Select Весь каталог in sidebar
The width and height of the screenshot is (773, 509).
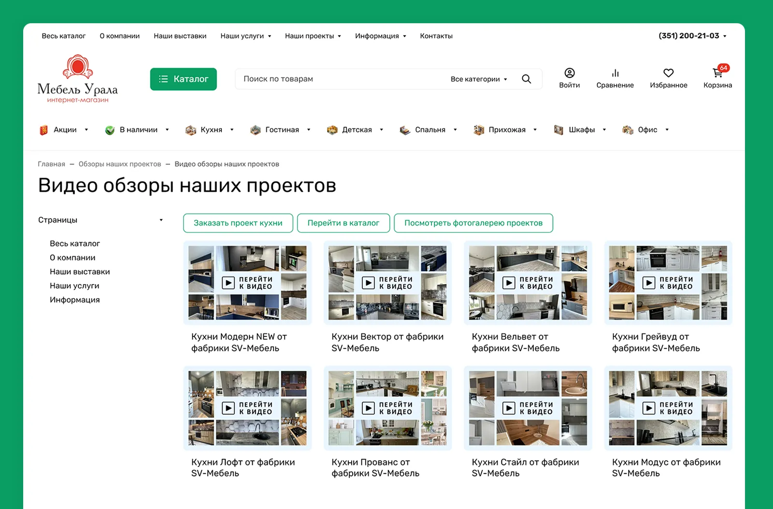coord(75,244)
